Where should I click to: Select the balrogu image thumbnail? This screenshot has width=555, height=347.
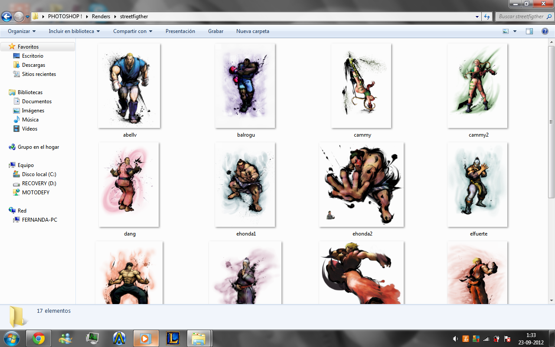click(245, 86)
